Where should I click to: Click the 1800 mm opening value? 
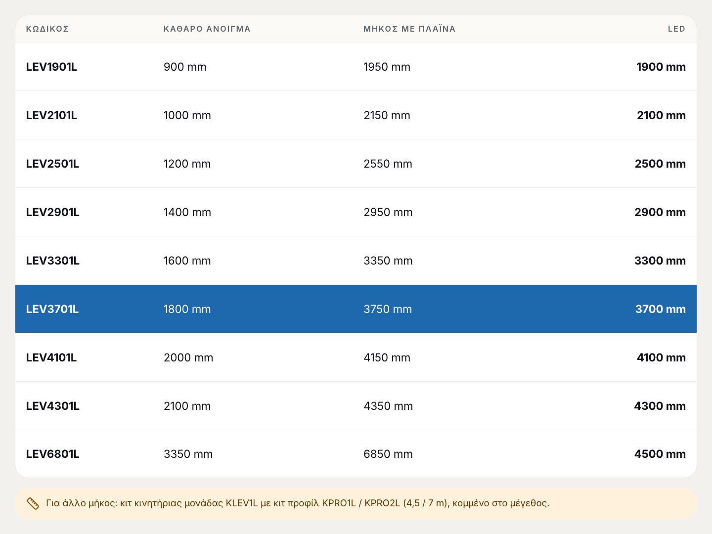187,309
